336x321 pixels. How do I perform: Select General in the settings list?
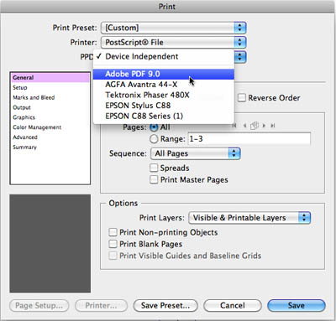(x=50, y=77)
